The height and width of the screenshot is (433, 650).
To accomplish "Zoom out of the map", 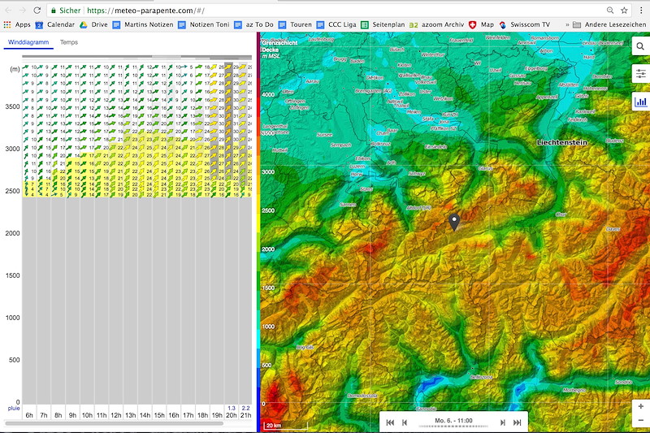I will [x=640, y=419].
